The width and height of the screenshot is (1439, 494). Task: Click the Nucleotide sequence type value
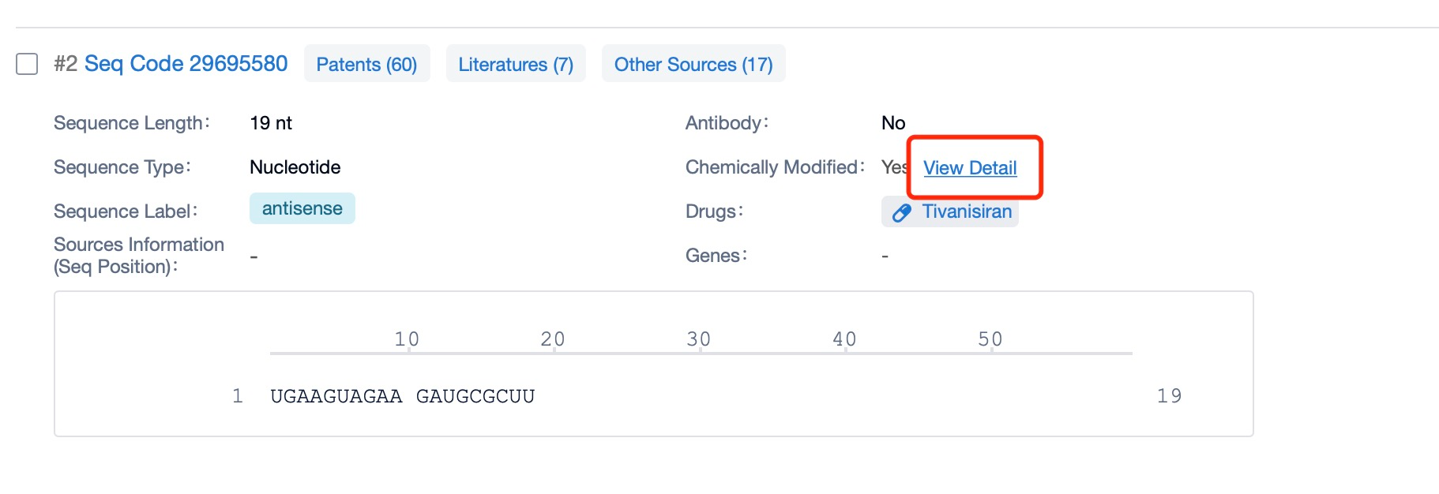pos(295,167)
